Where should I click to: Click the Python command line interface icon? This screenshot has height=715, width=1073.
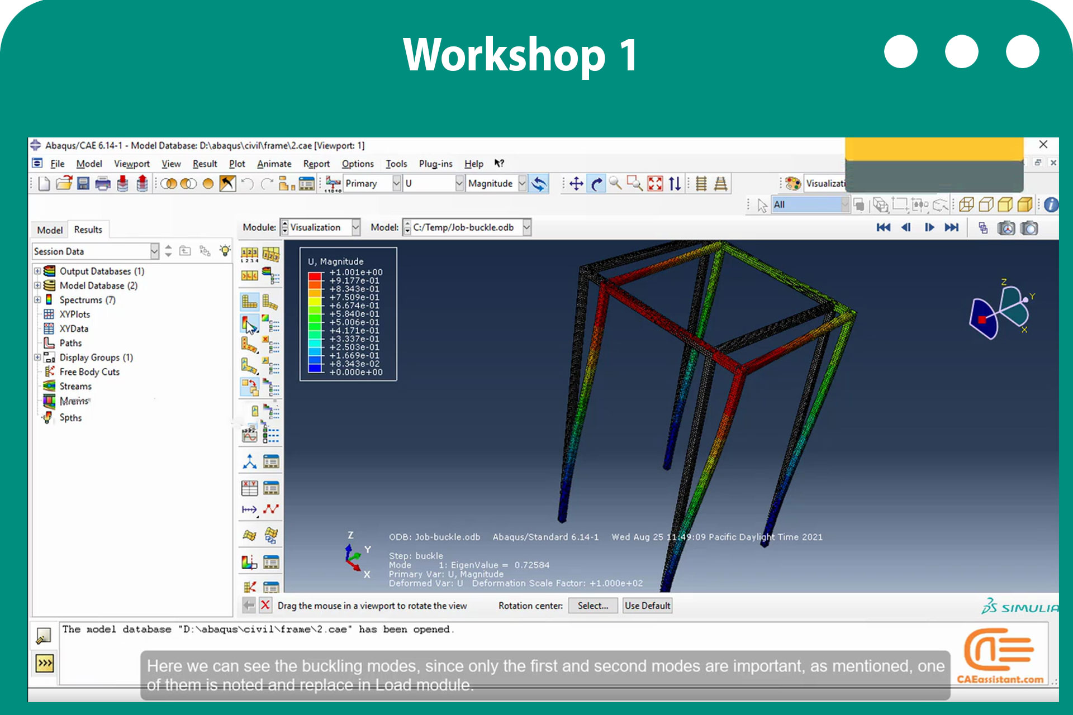[45, 663]
